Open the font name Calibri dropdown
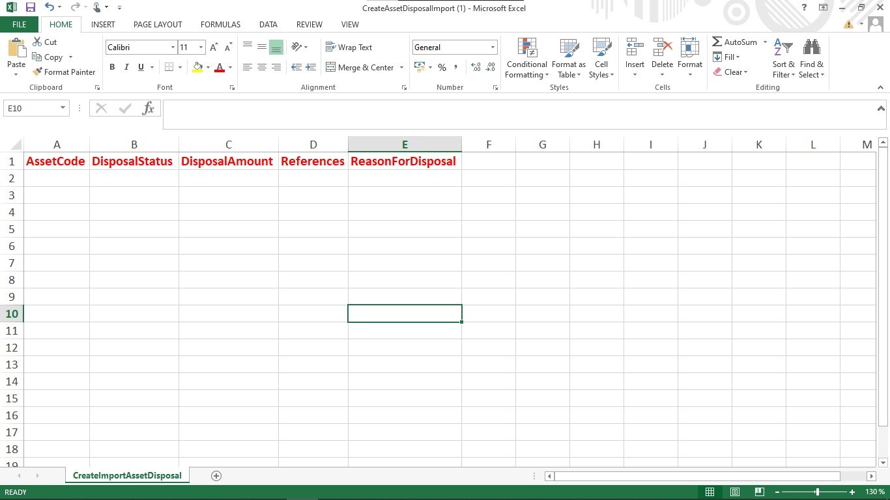Image resolution: width=890 pixels, height=500 pixels. (x=173, y=48)
